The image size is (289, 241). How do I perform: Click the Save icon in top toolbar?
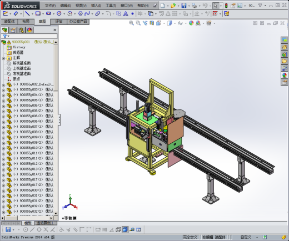184,6
